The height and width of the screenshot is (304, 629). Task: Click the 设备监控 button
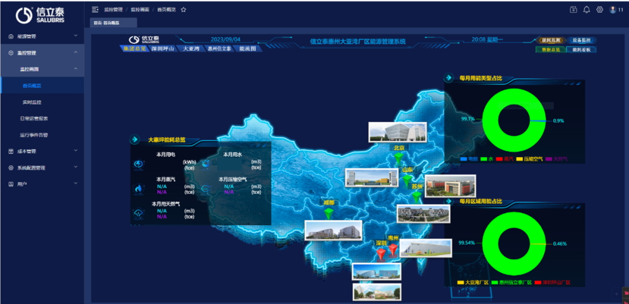pos(581,40)
